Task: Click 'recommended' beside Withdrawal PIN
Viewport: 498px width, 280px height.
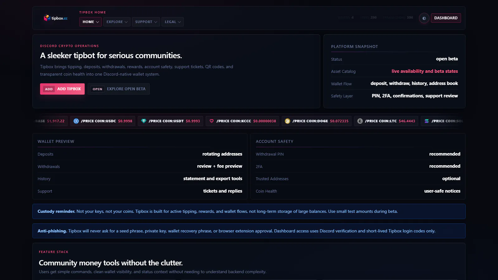Action: [x=444, y=154]
